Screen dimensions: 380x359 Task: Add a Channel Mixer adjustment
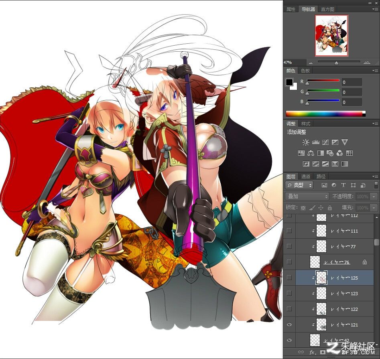(340, 153)
